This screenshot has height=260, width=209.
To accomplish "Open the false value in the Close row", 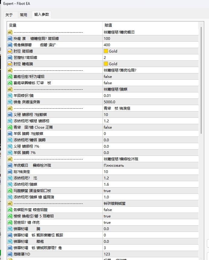I will (x=150, y=127).
